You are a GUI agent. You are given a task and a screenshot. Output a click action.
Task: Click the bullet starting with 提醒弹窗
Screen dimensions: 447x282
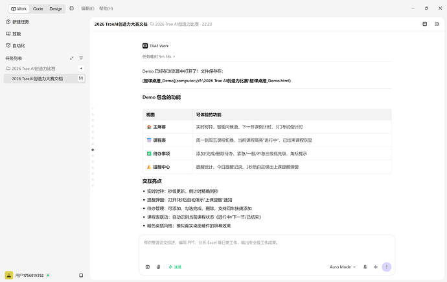(190, 200)
